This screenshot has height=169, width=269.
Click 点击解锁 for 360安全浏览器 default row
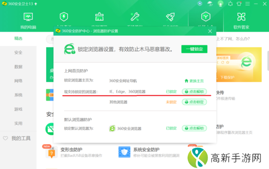click(194, 128)
